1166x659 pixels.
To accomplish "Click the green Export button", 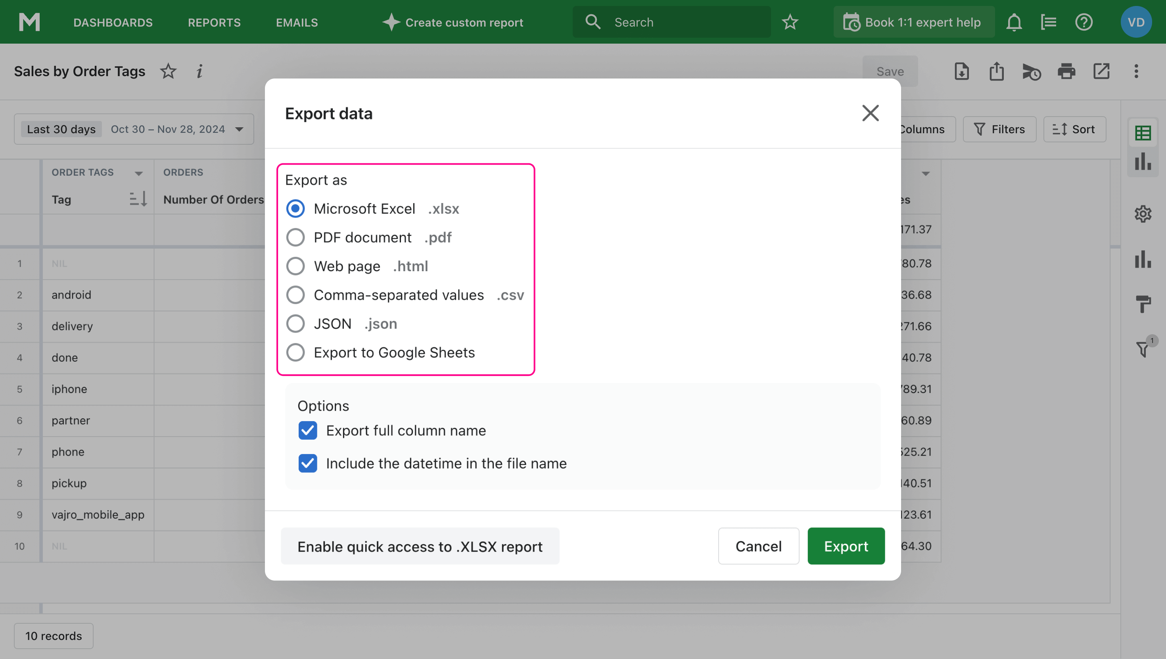I will point(846,546).
